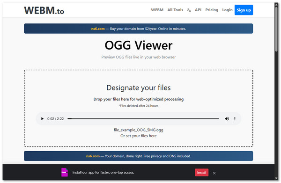This screenshot has width=281, height=183.
Task: Go to the Pricing page
Action: point(212,10)
